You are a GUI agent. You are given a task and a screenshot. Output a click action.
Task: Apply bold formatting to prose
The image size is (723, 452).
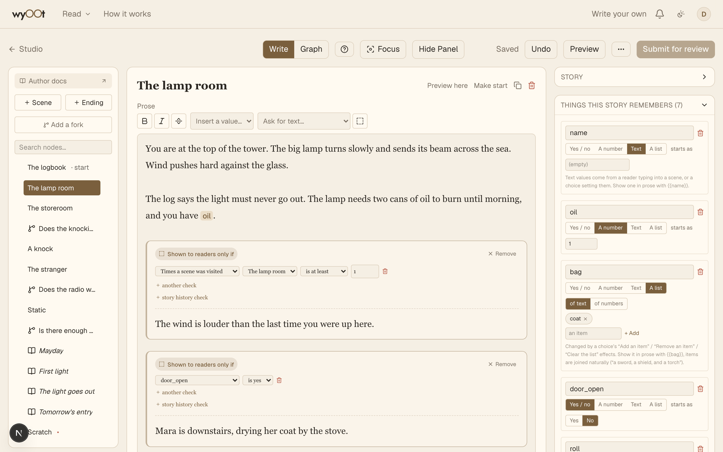[x=145, y=121]
